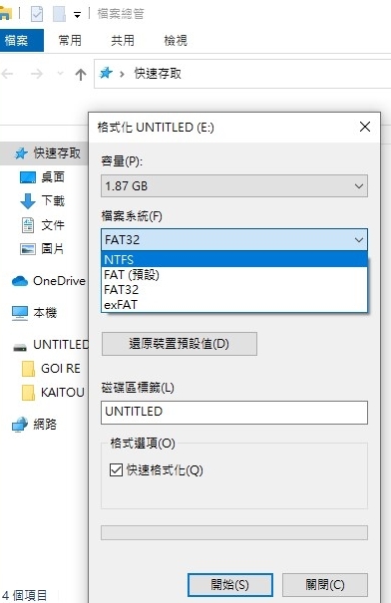Screen dimensions: 391x603
Task: Select OneDrive label in the navigation pane
Action: click(x=59, y=281)
